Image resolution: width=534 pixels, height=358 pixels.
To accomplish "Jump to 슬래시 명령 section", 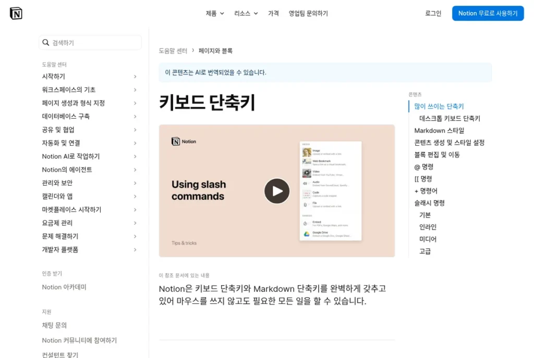I will (430, 203).
